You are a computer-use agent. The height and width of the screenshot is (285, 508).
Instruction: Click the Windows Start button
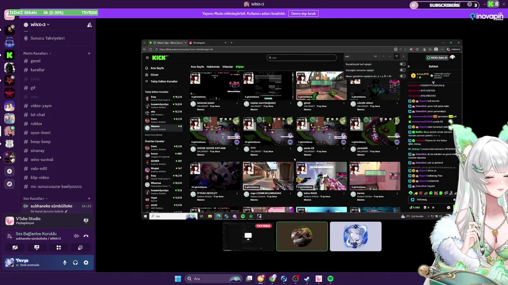point(178,279)
